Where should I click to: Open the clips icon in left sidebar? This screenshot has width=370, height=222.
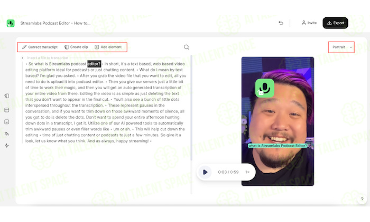click(7, 96)
